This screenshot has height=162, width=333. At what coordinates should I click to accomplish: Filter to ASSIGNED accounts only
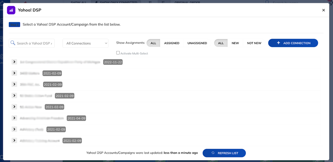(x=172, y=43)
